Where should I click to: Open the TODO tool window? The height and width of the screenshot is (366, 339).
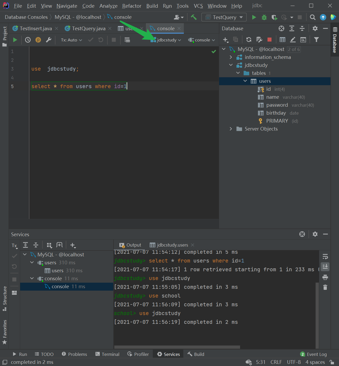[x=44, y=354]
